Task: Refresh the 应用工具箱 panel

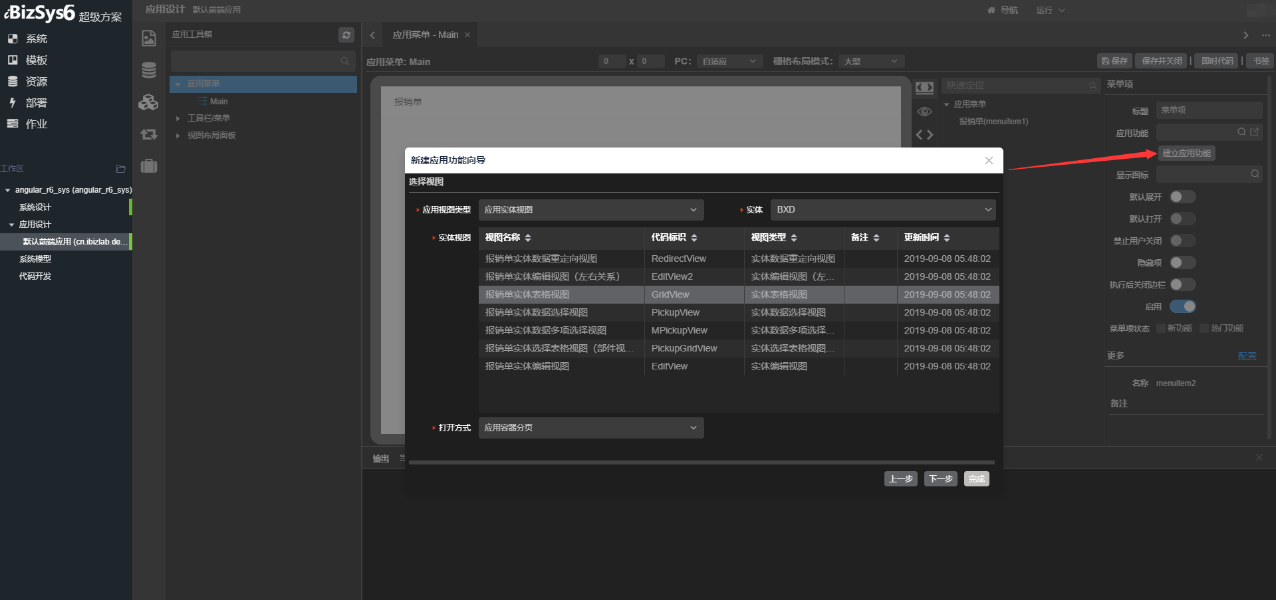Action: click(x=346, y=35)
